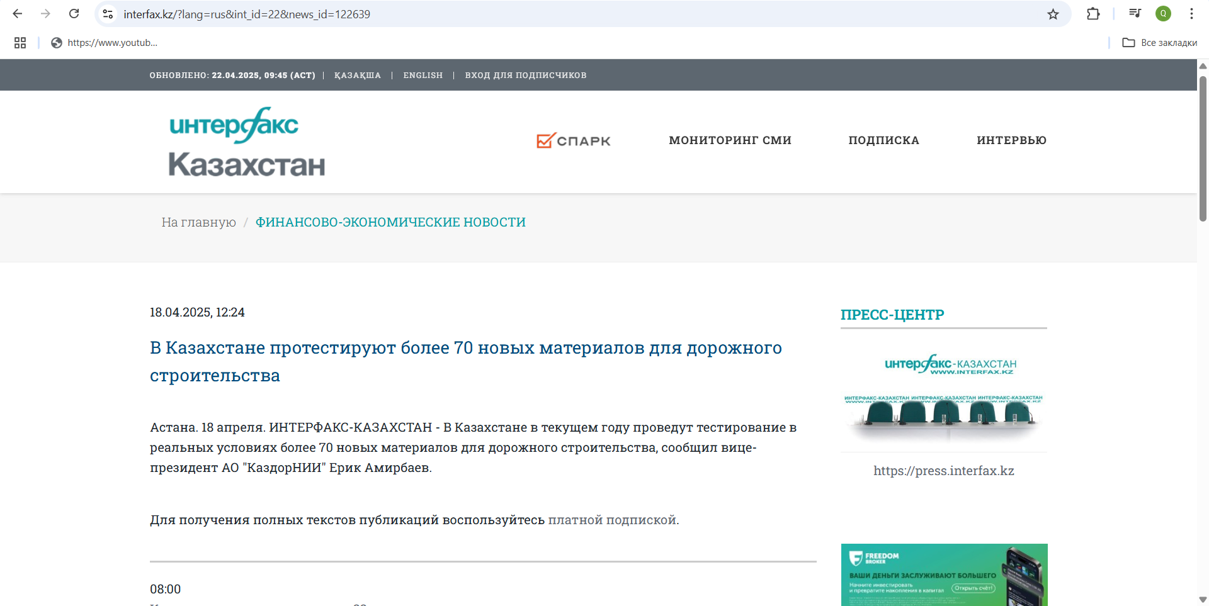
Task: Switch site language to ҚАЗАҚША
Action: [357, 76]
